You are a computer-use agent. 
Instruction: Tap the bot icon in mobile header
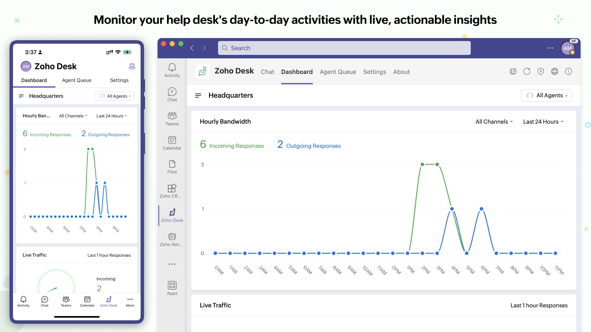click(132, 66)
